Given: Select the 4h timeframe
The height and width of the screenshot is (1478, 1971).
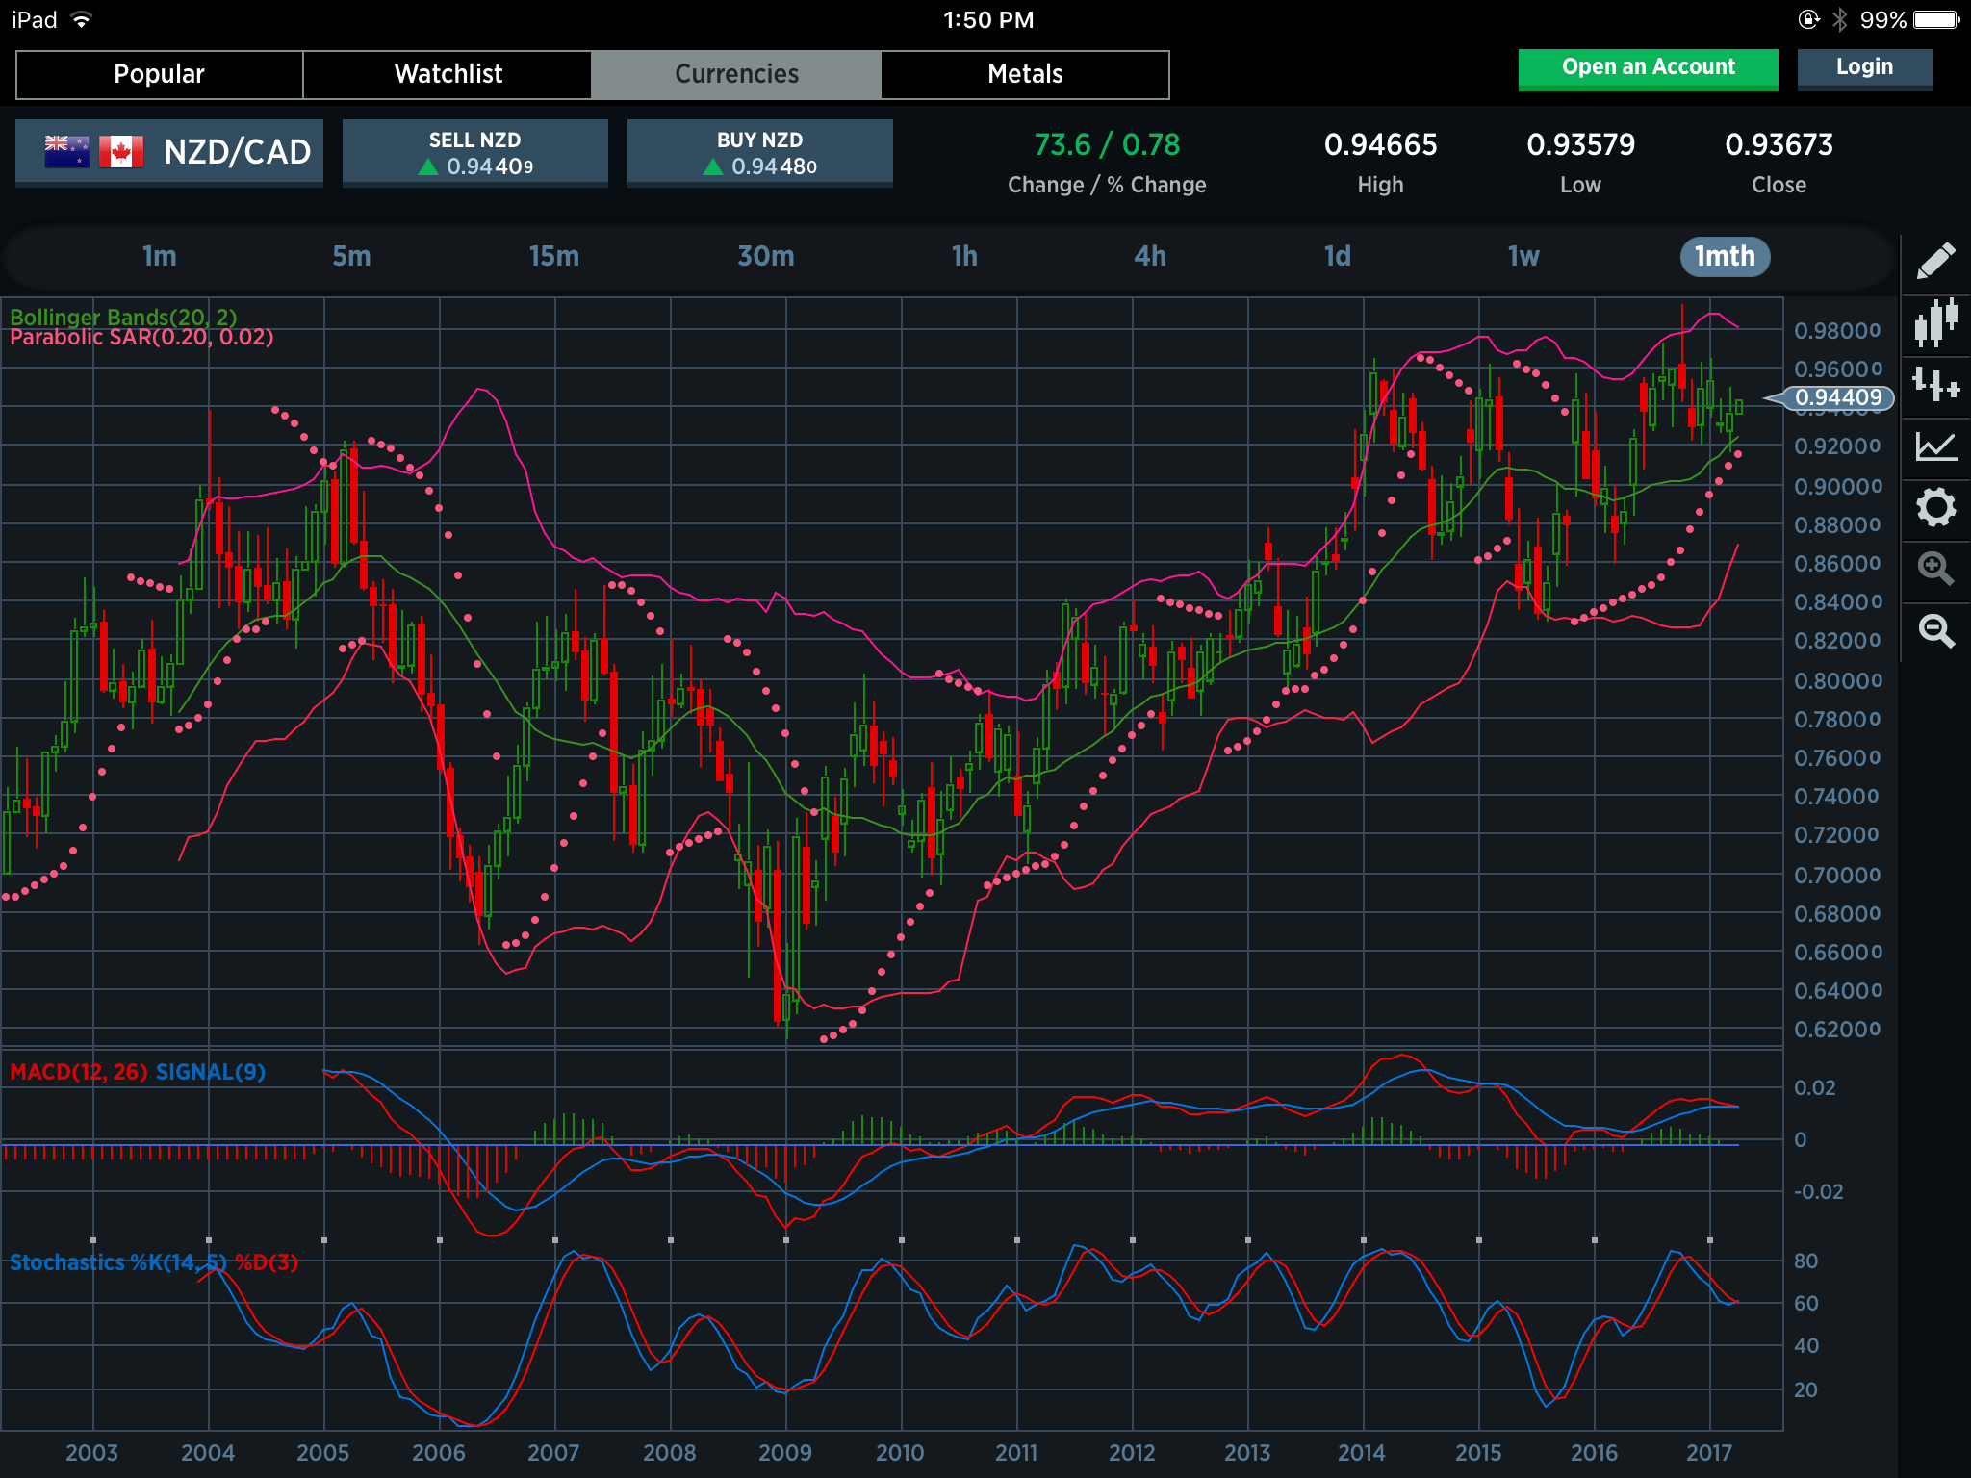Looking at the screenshot, I should pos(1150,256).
